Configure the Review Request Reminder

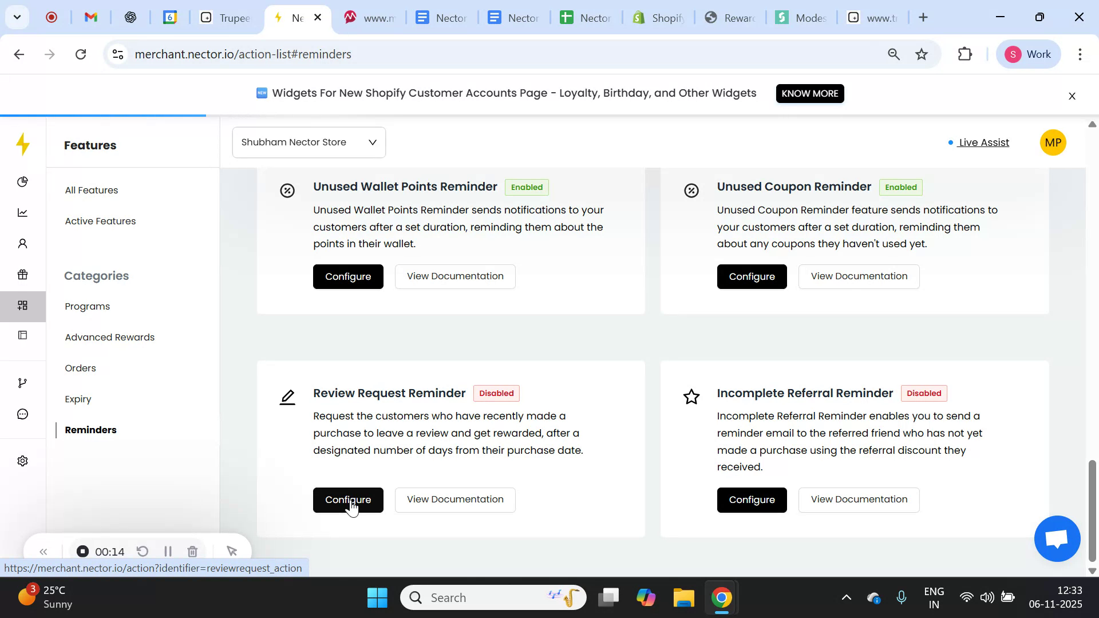(348, 500)
